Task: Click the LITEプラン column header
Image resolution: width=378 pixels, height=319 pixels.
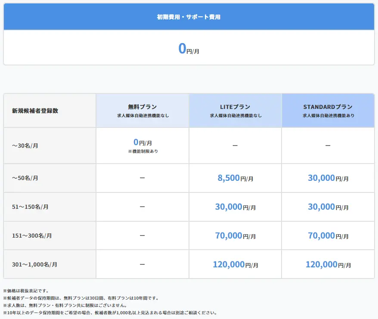Action: point(235,111)
